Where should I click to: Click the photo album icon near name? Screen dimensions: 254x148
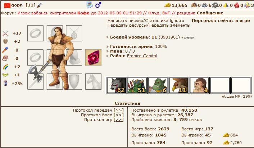90,5
